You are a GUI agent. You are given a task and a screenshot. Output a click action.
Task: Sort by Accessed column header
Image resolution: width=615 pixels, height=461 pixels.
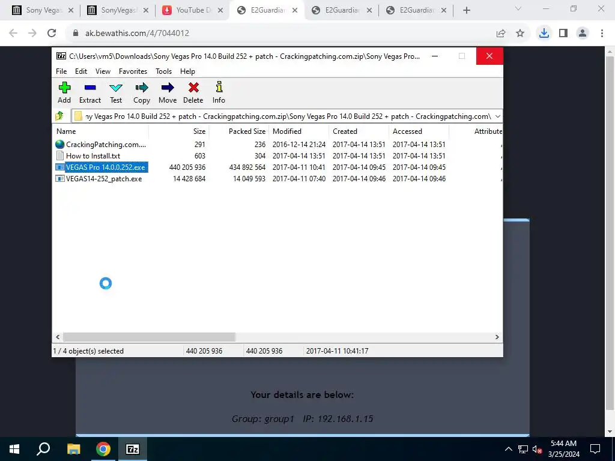[419, 131]
